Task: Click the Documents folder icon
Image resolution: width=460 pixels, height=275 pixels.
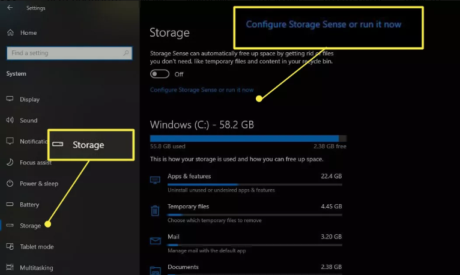Action: 155,270
